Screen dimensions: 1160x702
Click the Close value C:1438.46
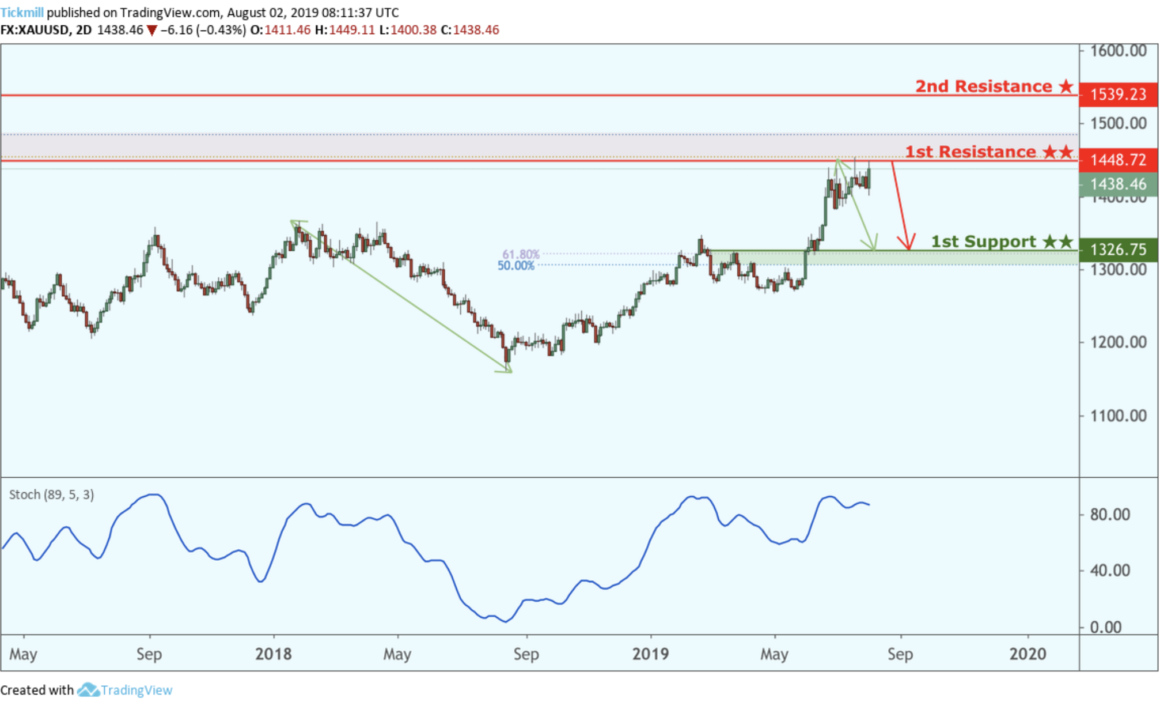pyautogui.click(x=470, y=30)
